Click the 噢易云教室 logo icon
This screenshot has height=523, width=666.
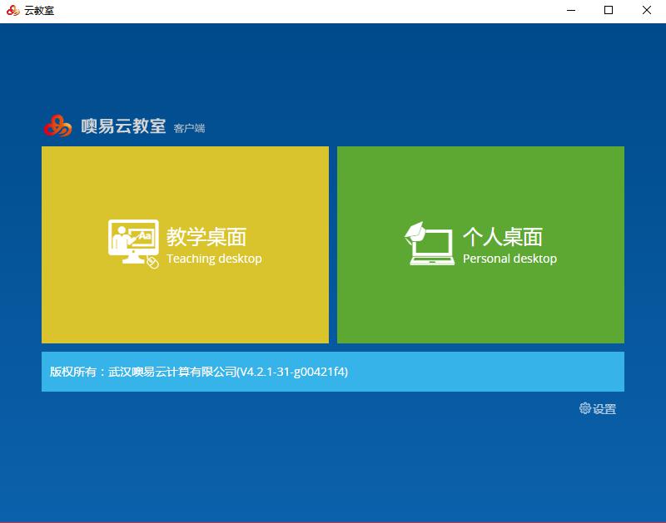[57, 126]
